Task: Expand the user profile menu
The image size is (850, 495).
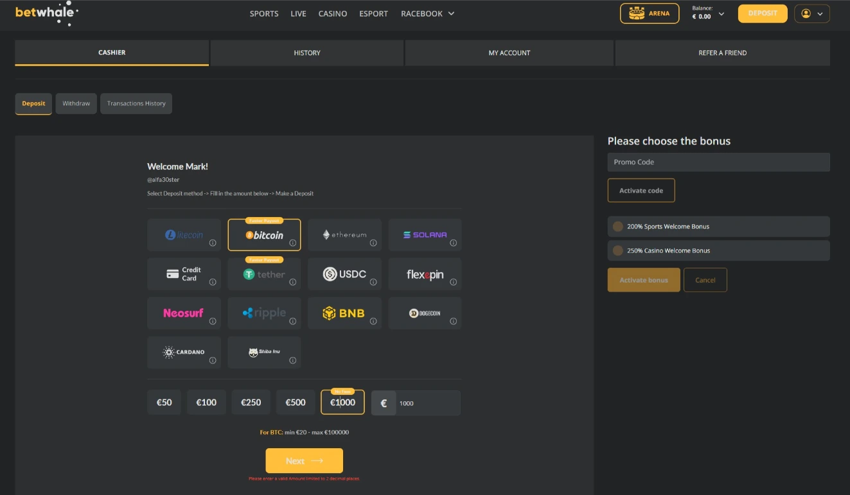Action: point(811,13)
